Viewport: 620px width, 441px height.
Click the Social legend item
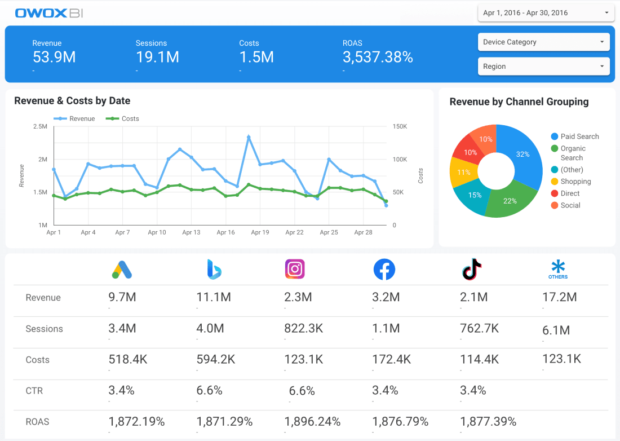(565, 205)
